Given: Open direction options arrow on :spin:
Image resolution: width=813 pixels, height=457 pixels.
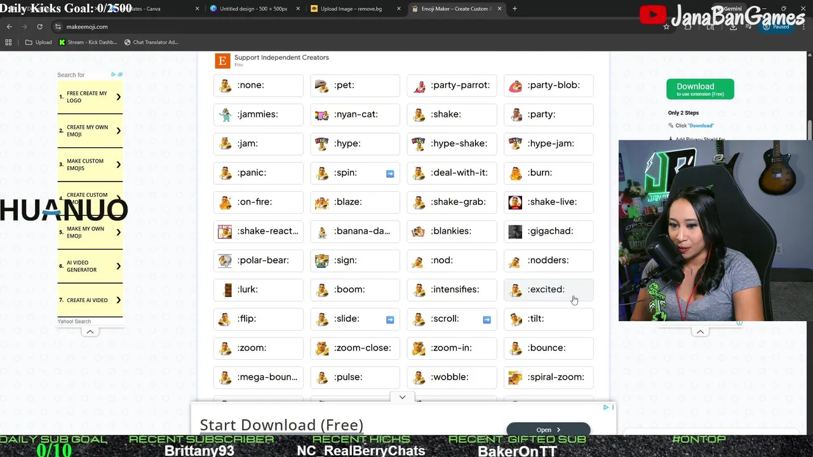Looking at the screenshot, I should (x=390, y=173).
